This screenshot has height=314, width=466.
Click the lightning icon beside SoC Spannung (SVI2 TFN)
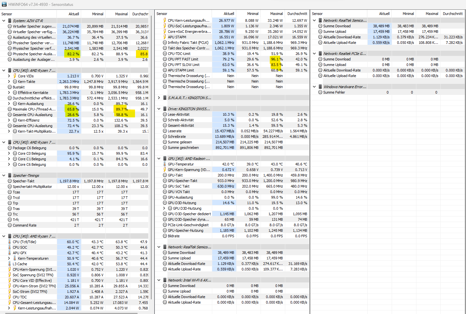point(10,275)
